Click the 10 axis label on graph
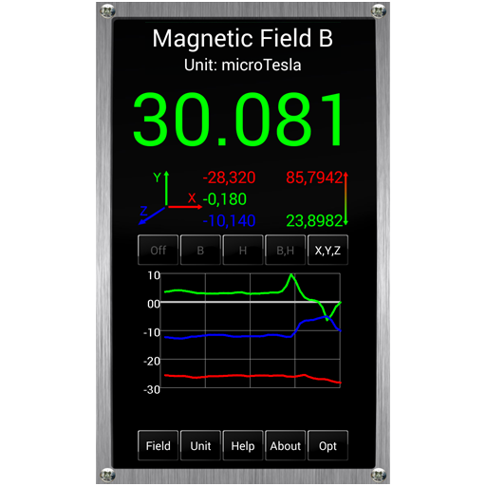 tap(154, 275)
